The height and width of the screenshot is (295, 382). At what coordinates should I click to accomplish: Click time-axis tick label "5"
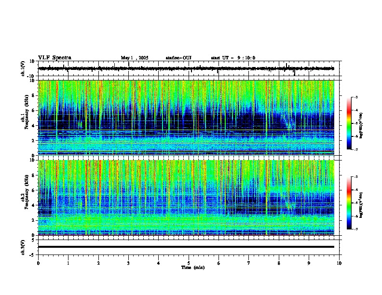coord(189,263)
